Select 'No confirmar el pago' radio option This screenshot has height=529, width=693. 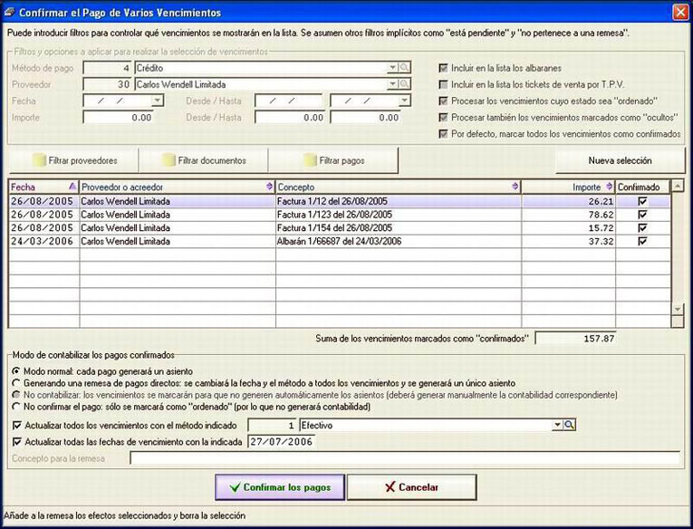pyautogui.click(x=16, y=407)
